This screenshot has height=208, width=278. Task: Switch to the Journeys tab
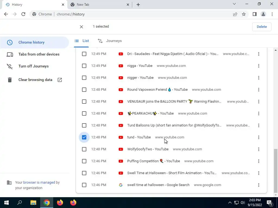point(110,41)
